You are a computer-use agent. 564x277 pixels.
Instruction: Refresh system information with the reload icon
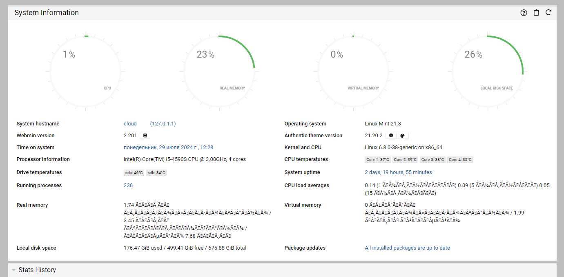coord(548,13)
